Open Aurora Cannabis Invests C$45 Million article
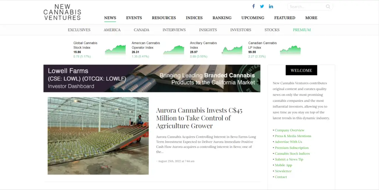 pos(199,118)
